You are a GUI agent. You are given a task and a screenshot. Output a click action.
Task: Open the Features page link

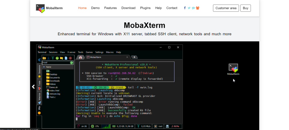pos(111,8)
